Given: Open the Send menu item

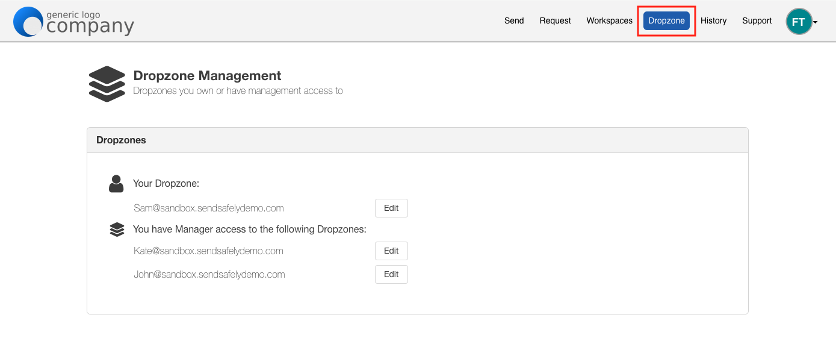Looking at the screenshot, I should pos(514,20).
